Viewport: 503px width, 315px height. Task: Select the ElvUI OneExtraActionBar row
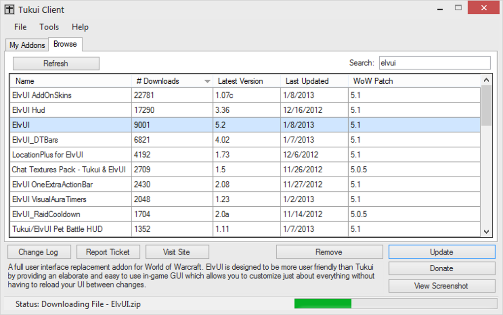point(245,185)
